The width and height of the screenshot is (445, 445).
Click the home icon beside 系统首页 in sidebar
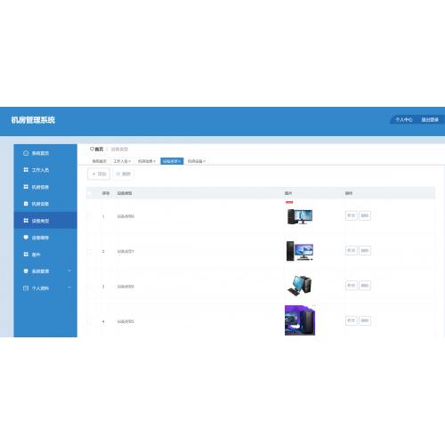(26, 153)
